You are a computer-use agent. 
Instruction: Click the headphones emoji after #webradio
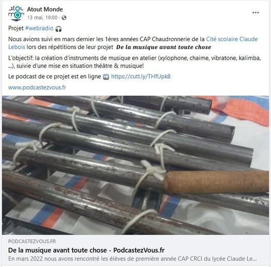click(x=58, y=29)
